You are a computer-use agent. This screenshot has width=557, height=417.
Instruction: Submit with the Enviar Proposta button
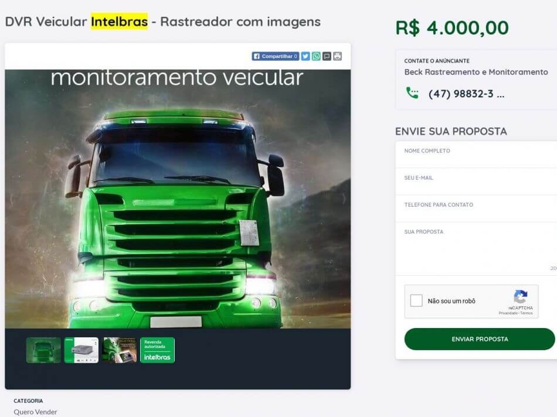click(x=480, y=339)
